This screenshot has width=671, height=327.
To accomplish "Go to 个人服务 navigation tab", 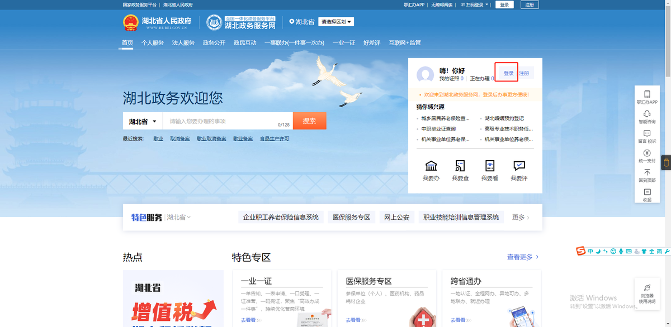I will point(153,43).
